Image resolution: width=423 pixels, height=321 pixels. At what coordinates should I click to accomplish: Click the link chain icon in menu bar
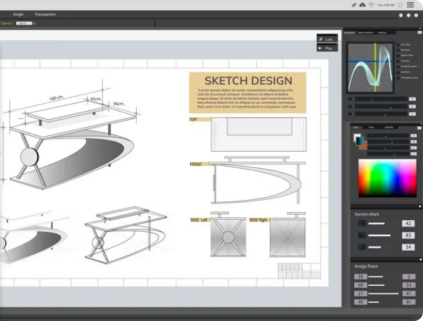tap(354, 5)
